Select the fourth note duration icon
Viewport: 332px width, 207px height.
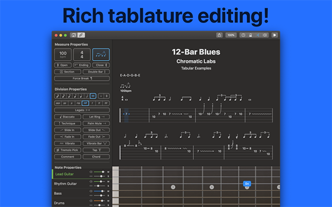coord(75,96)
